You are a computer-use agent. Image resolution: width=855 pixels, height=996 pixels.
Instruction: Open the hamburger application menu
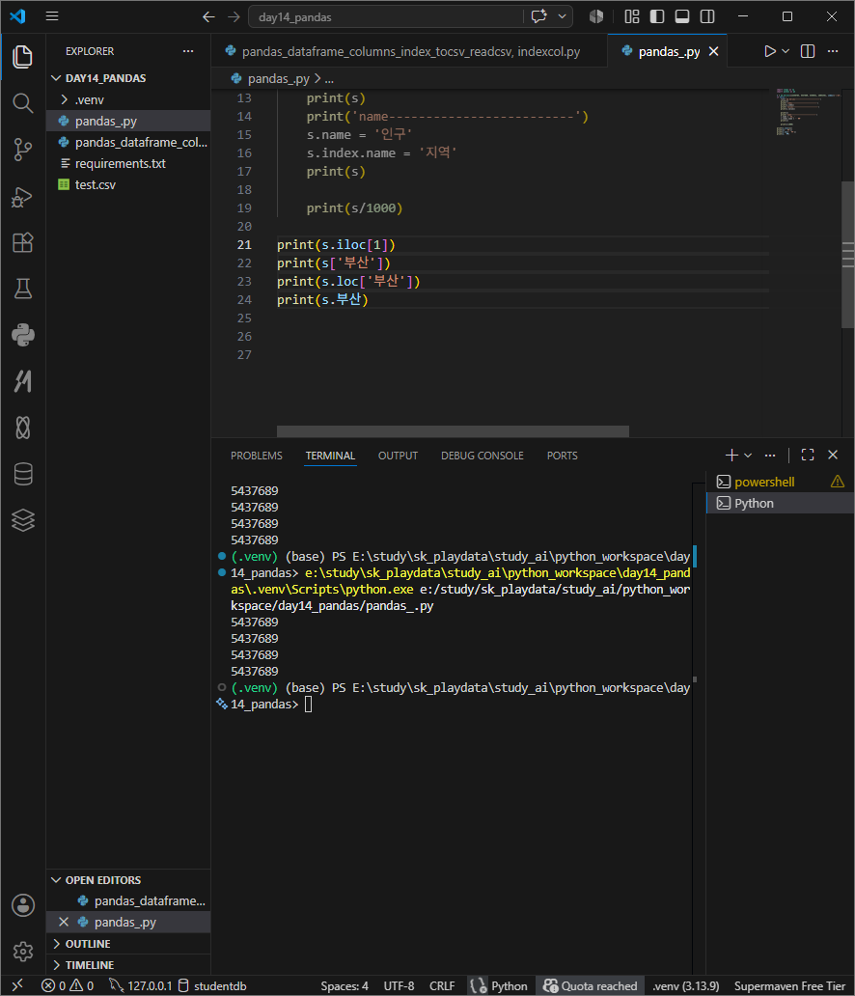click(52, 16)
